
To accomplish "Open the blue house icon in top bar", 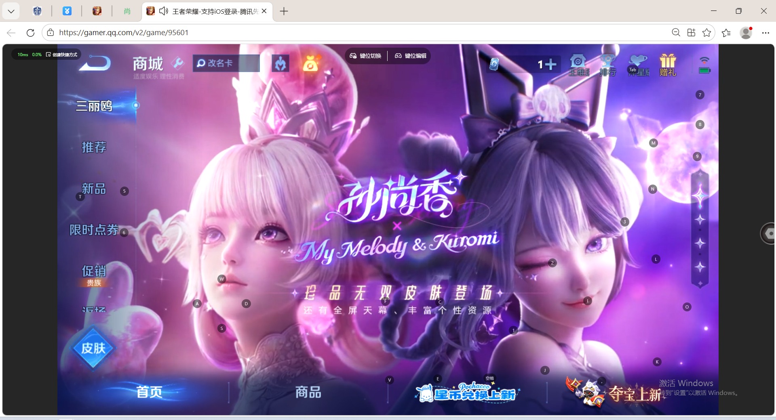I will [x=578, y=65].
